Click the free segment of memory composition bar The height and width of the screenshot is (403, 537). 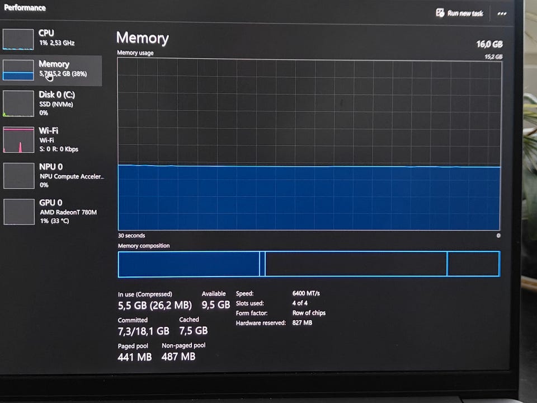click(474, 264)
